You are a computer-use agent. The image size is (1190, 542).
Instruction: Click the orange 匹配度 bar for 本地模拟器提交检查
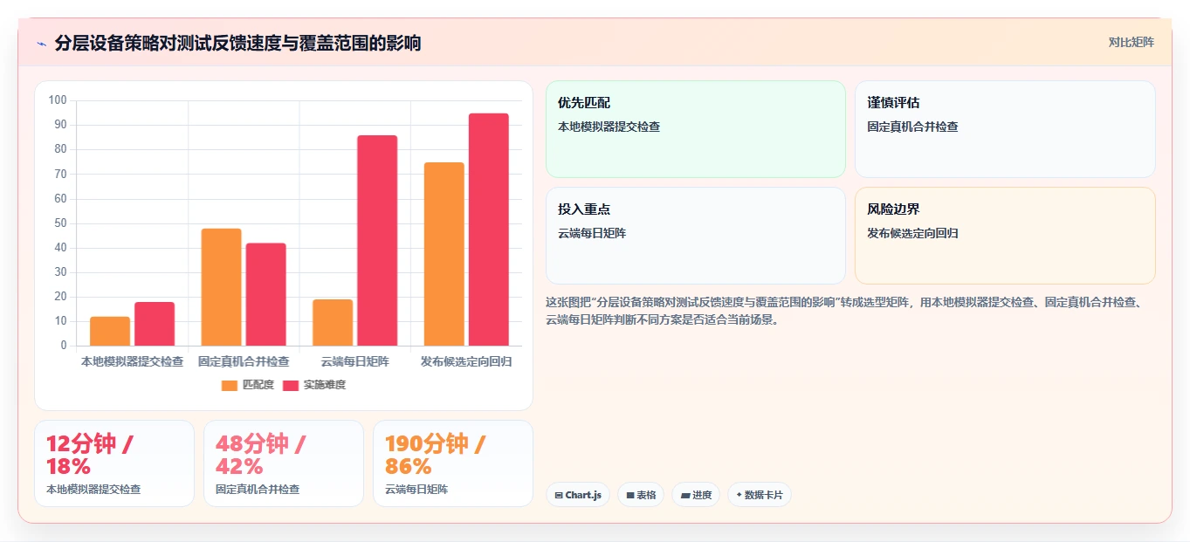pos(110,331)
